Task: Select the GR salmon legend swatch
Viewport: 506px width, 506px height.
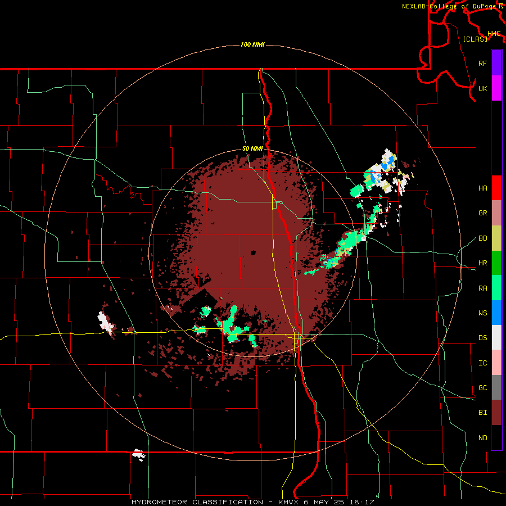Action: point(496,213)
